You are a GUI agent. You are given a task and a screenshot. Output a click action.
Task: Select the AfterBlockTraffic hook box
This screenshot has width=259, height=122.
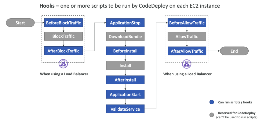click(x=64, y=51)
